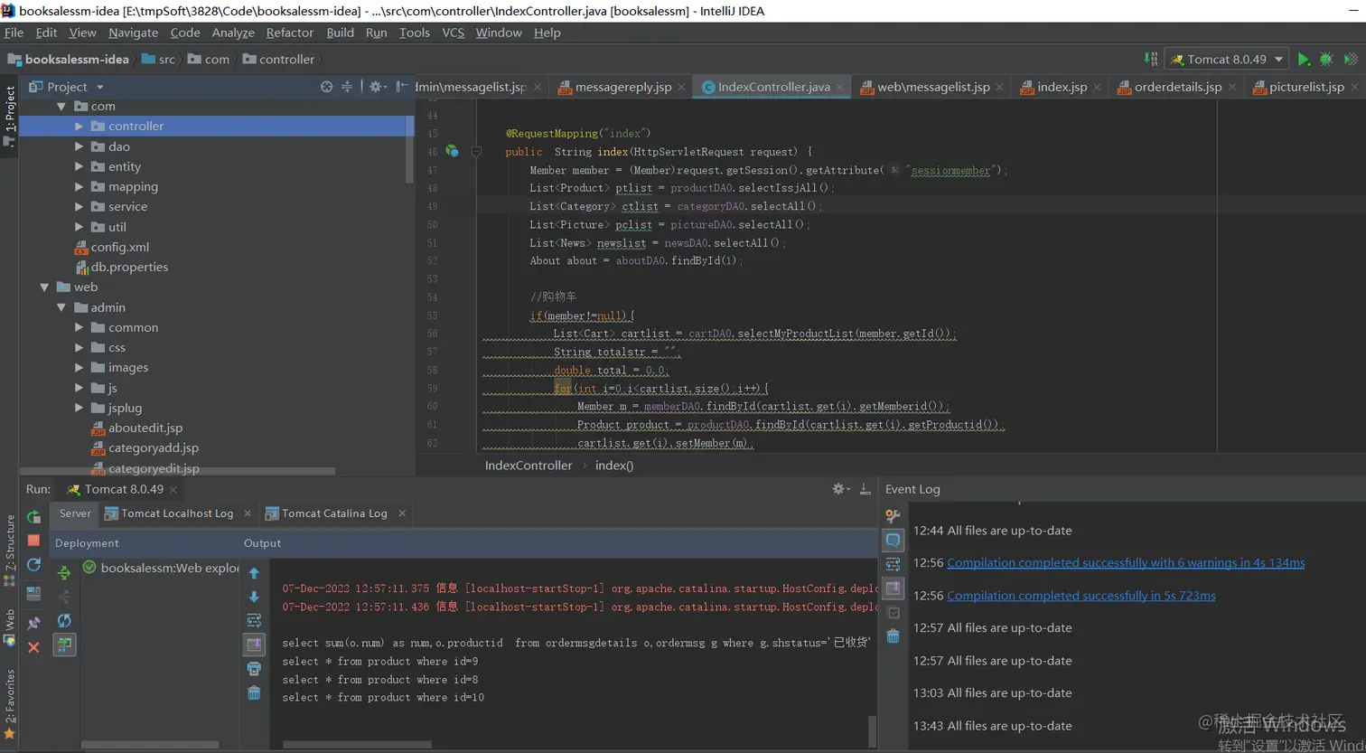
Task: Hide the Project tool window
Action: tap(402, 87)
